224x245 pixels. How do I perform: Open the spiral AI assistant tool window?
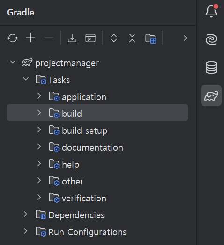click(211, 39)
